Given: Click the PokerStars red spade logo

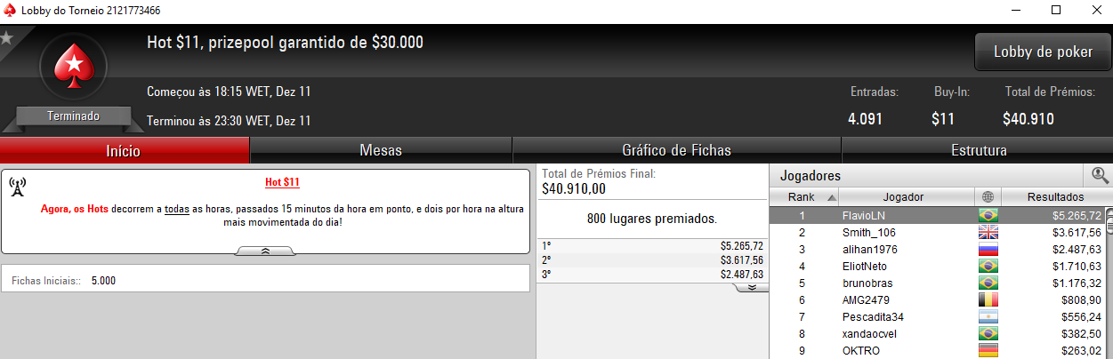Looking at the screenshot, I should pyautogui.click(x=73, y=68).
